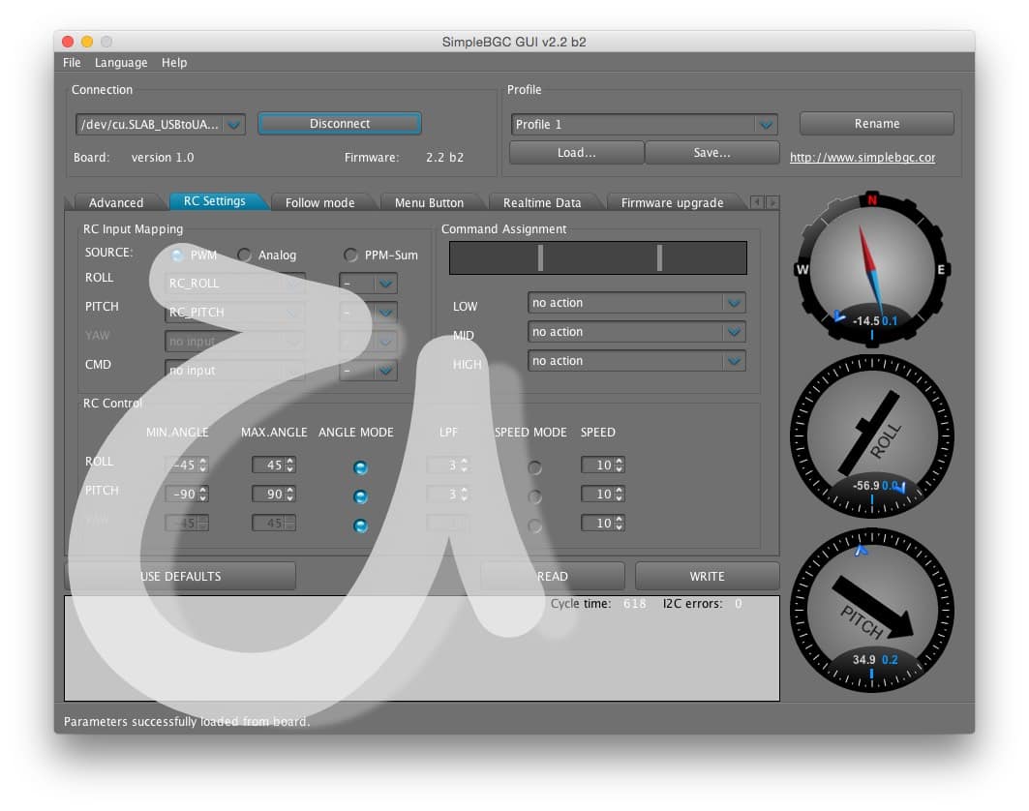The width and height of the screenshot is (1029, 811).
Task: Increase ROLL speed with stepper arrow
Action: (x=620, y=461)
